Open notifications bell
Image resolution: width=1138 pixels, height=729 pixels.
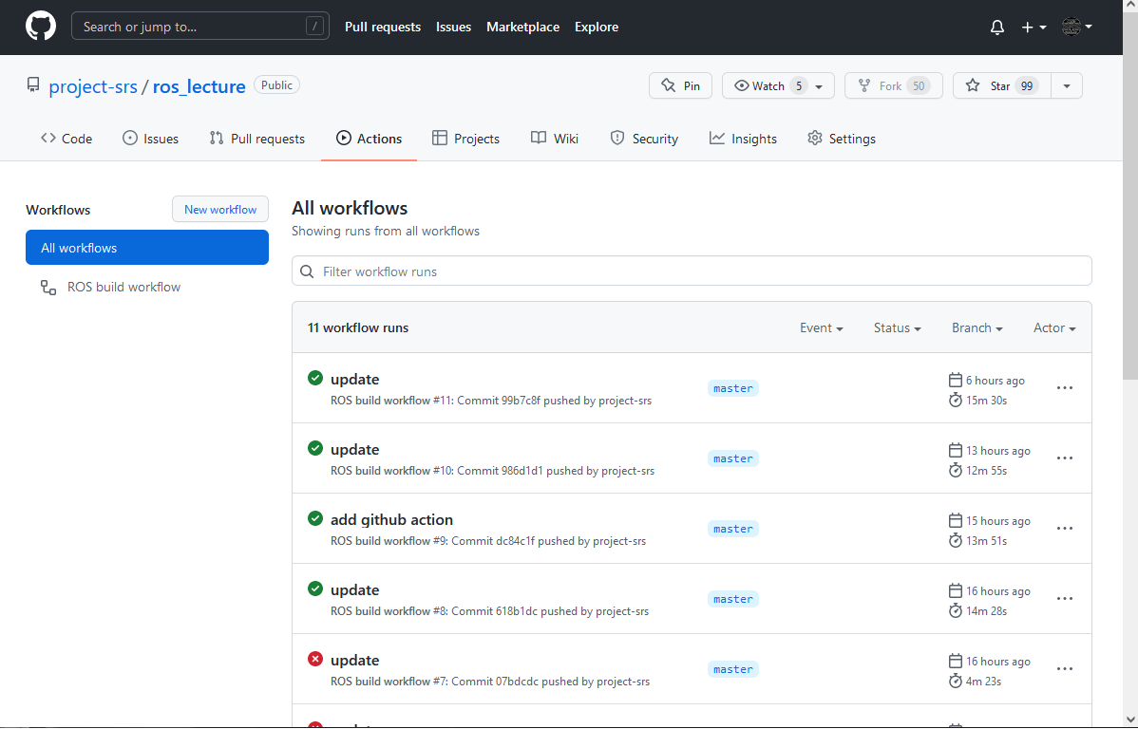coord(997,27)
